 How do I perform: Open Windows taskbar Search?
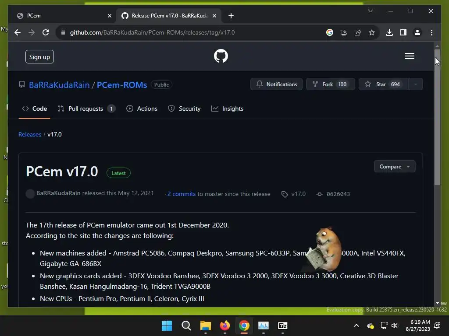tap(186, 325)
